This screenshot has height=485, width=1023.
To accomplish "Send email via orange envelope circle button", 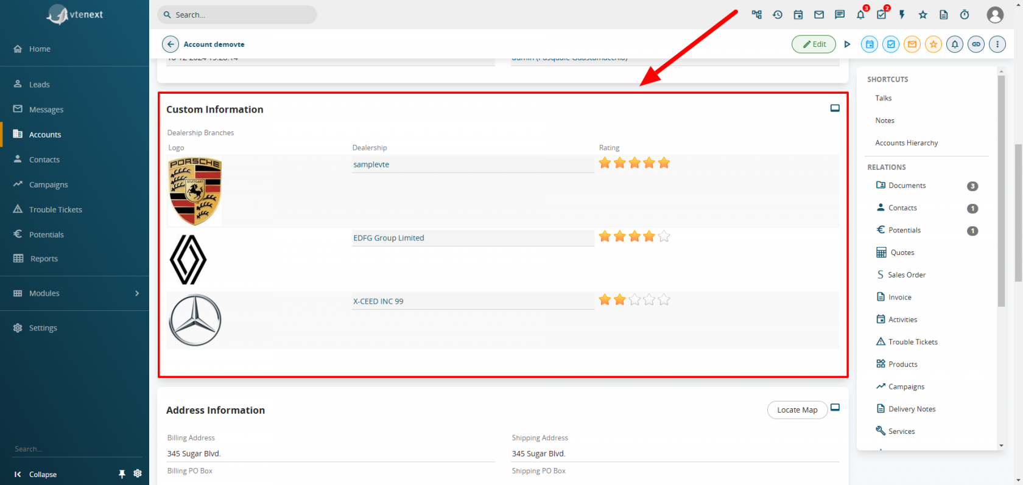I will (912, 44).
